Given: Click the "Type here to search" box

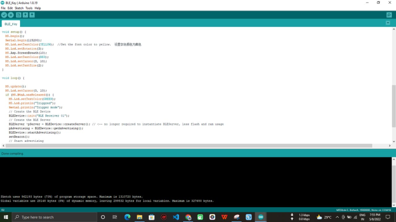Looking at the screenshot, I should (x=55, y=217).
